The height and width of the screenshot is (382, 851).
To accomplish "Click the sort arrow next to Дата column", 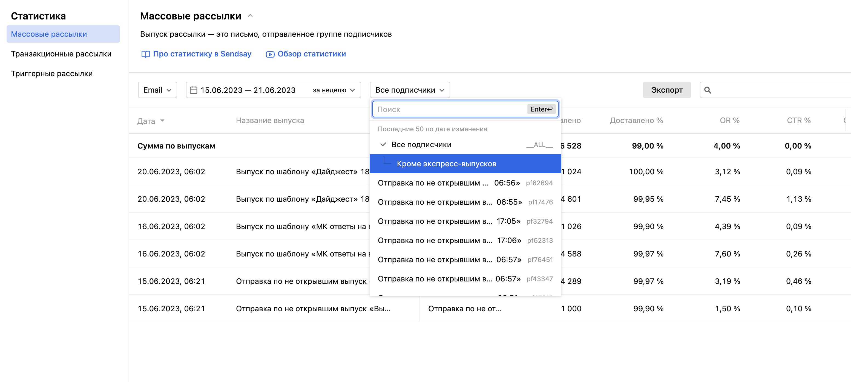I will pos(163,121).
